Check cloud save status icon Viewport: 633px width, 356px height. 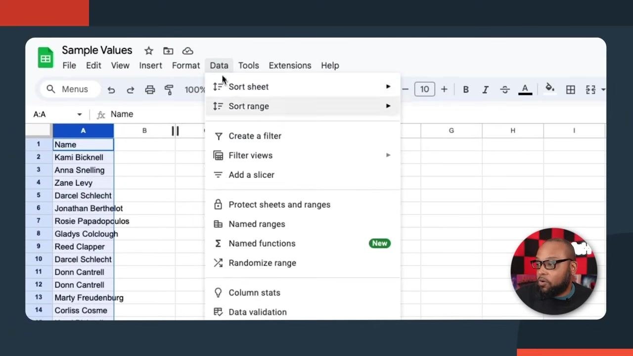187,51
